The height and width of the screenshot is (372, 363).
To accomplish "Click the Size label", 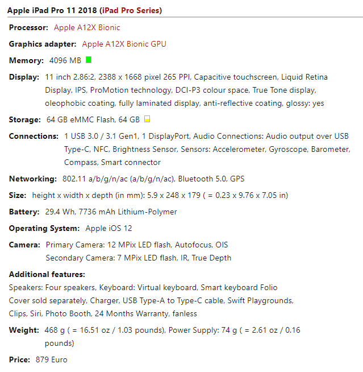I will click(x=18, y=195).
